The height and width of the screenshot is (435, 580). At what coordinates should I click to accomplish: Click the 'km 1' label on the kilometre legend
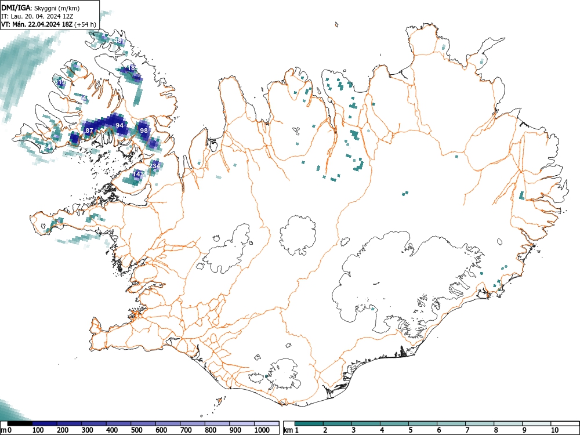click(291, 430)
